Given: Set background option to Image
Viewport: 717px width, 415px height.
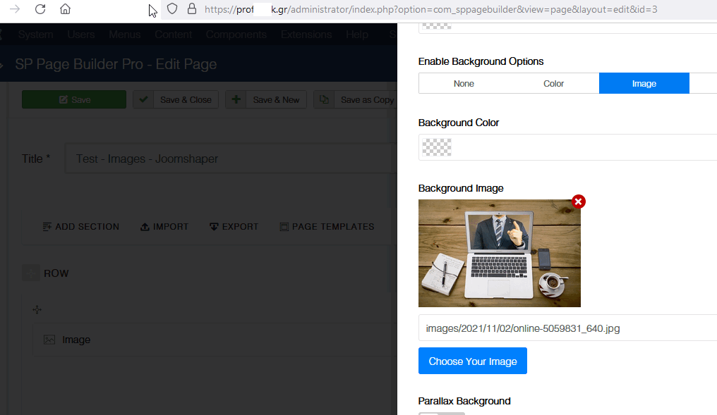Looking at the screenshot, I should (x=644, y=84).
